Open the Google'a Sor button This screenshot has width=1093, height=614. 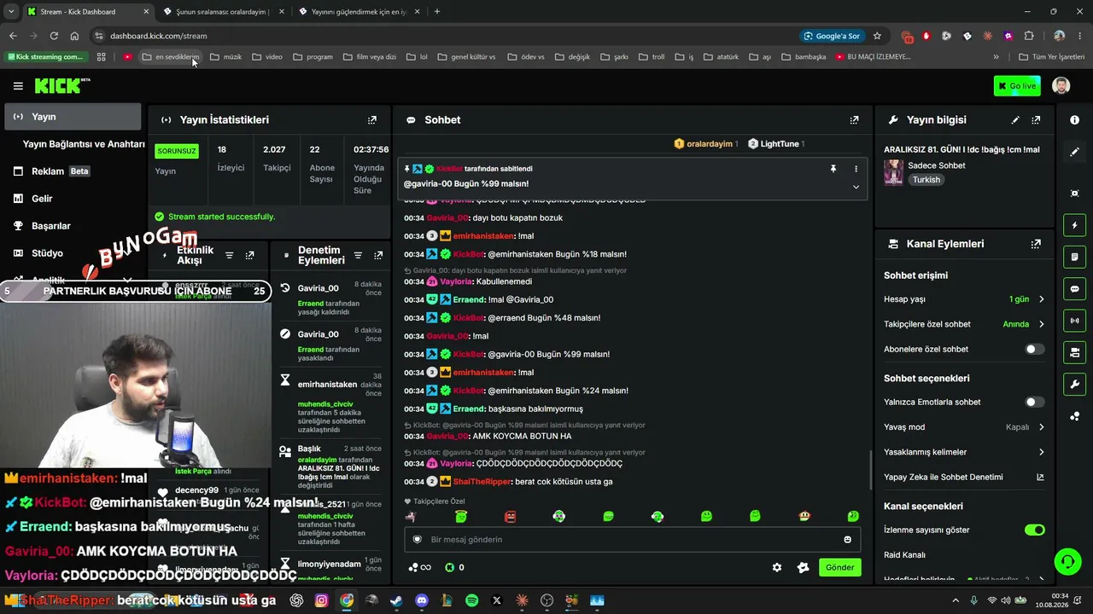tap(832, 36)
